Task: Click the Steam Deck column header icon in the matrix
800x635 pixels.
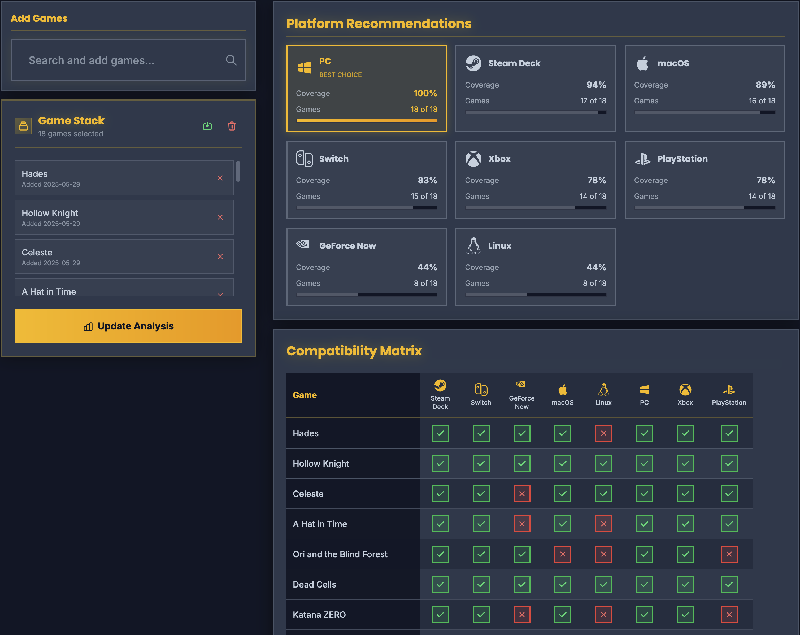Action: click(440, 385)
